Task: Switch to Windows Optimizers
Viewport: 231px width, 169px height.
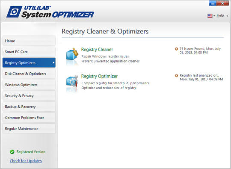Action: pos(29,85)
